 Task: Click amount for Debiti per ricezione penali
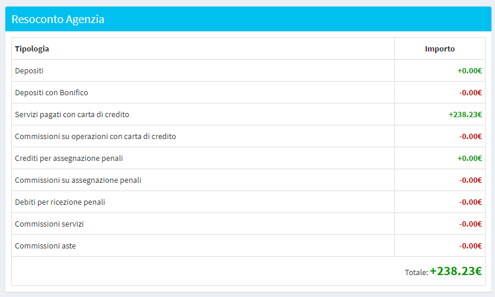tap(470, 202)
